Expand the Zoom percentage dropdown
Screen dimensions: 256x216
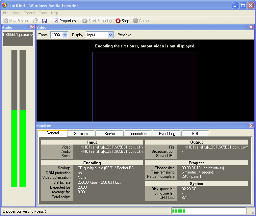point(65,35)
